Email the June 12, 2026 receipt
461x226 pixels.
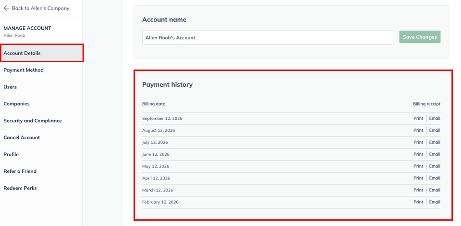point(435,154)
